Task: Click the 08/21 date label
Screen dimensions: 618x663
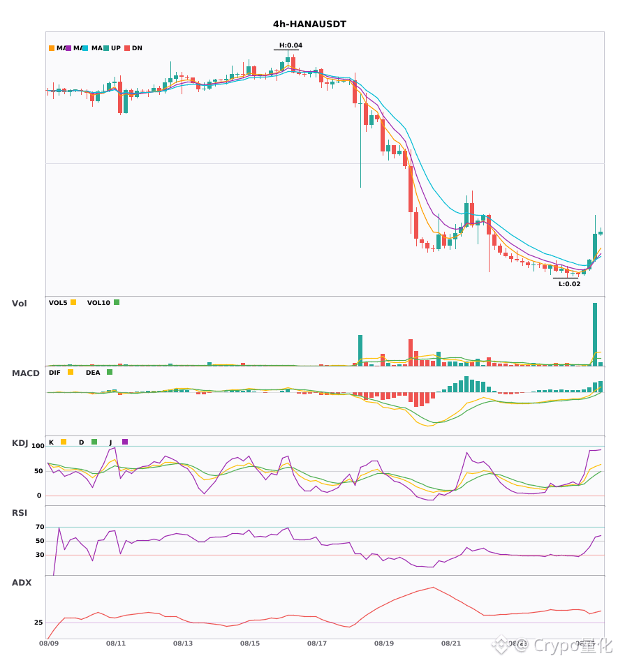Action: coord(451,643)
